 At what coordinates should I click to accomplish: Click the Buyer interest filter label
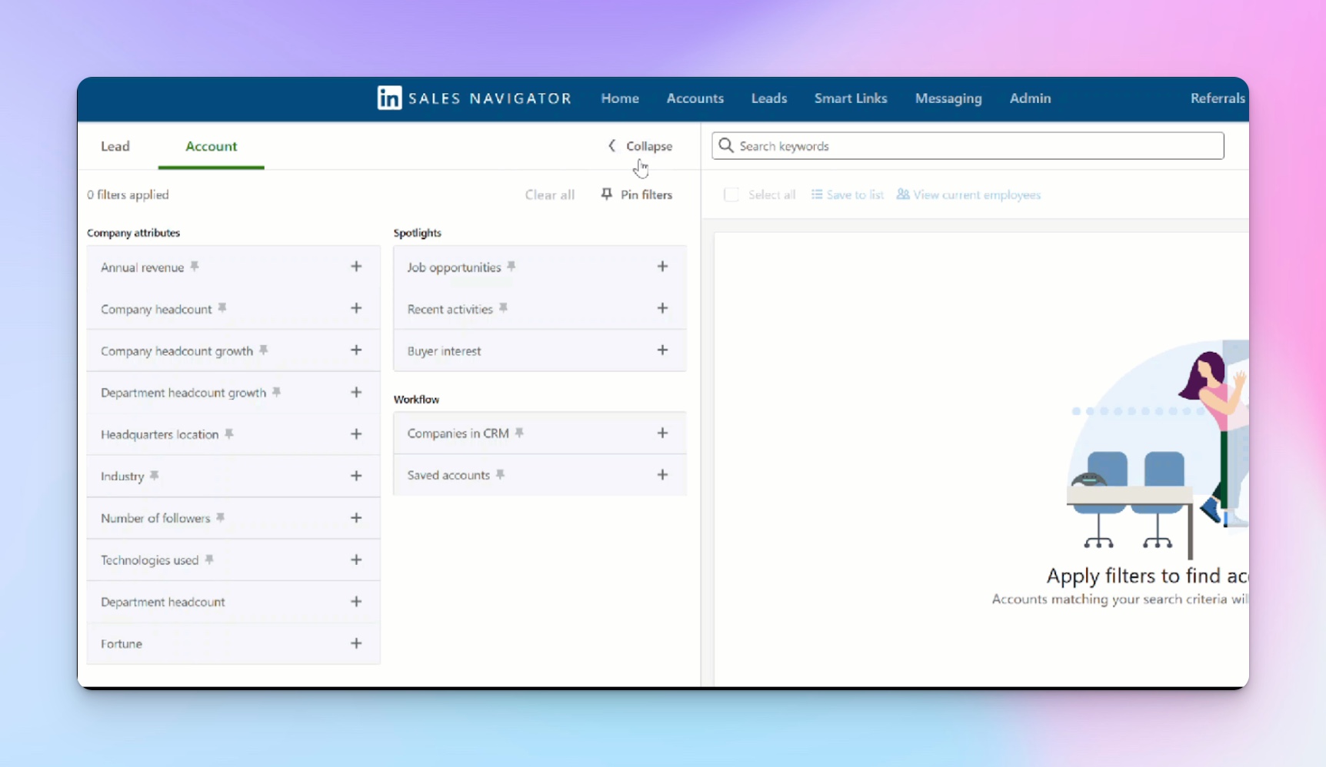[x=444, y=350]
